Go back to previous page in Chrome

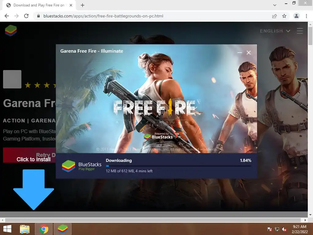(x=7, y=16)
